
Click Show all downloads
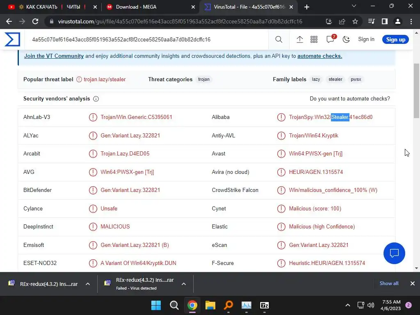coord(389,283)
